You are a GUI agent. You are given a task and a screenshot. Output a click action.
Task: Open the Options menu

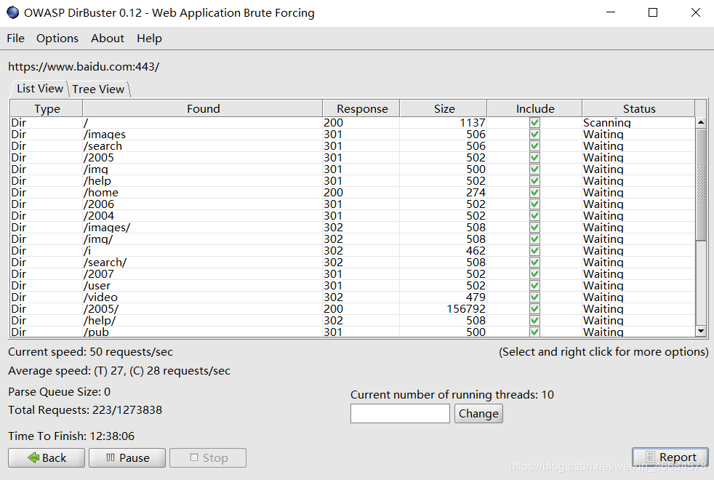(57, 39)
